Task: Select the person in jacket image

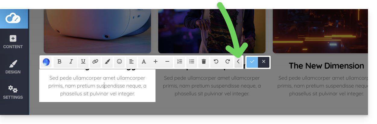Action: pos(212,31)
